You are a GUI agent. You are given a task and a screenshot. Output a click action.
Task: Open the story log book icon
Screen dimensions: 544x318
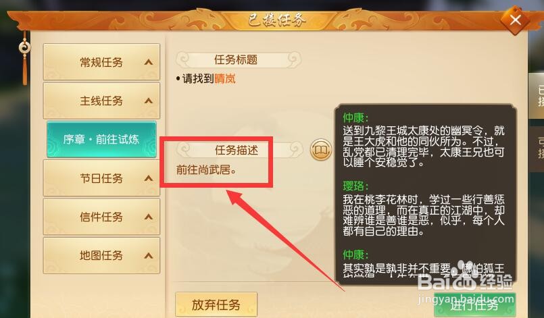pyautogui.click(x=321, y=150)
